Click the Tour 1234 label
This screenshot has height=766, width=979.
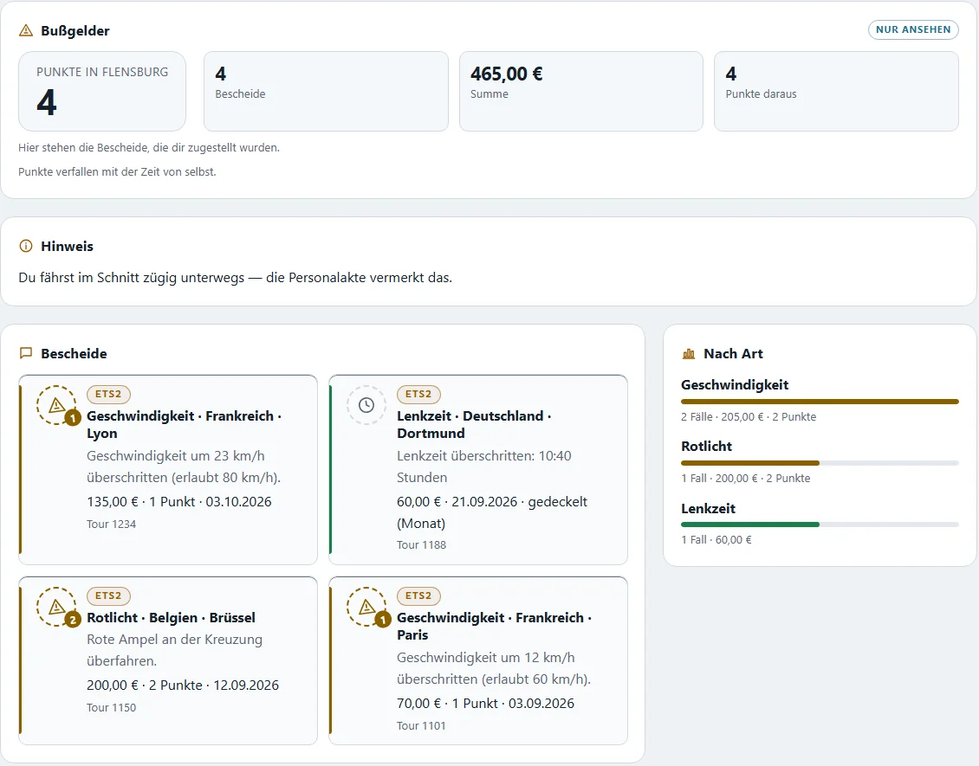pos(111,524)
